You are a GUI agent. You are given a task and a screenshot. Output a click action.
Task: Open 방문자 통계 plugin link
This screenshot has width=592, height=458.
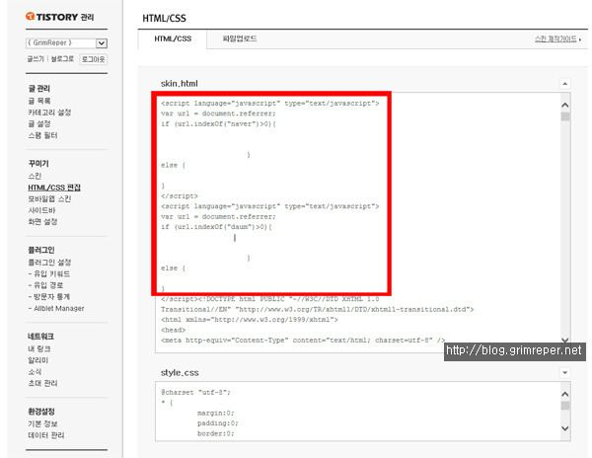point(49,296)
